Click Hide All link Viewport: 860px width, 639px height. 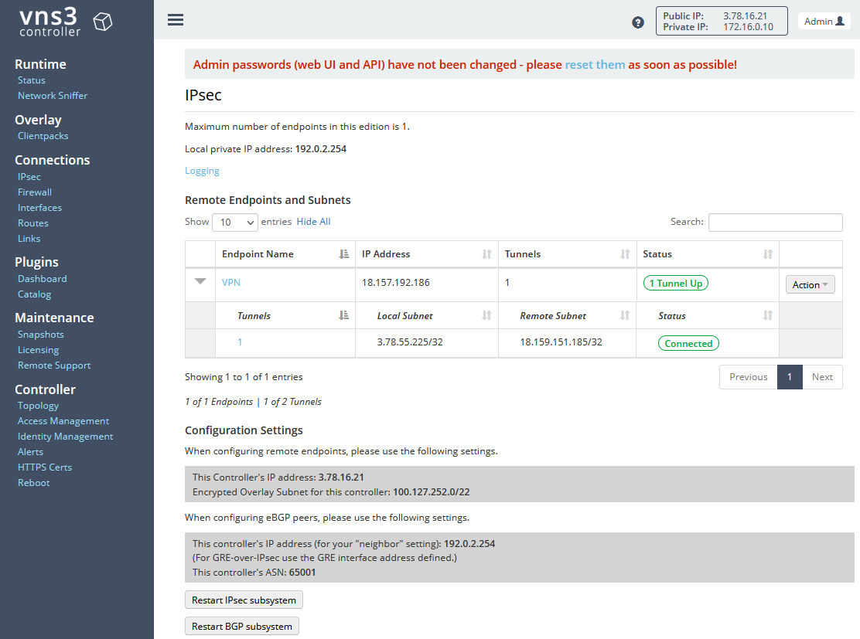313,222
